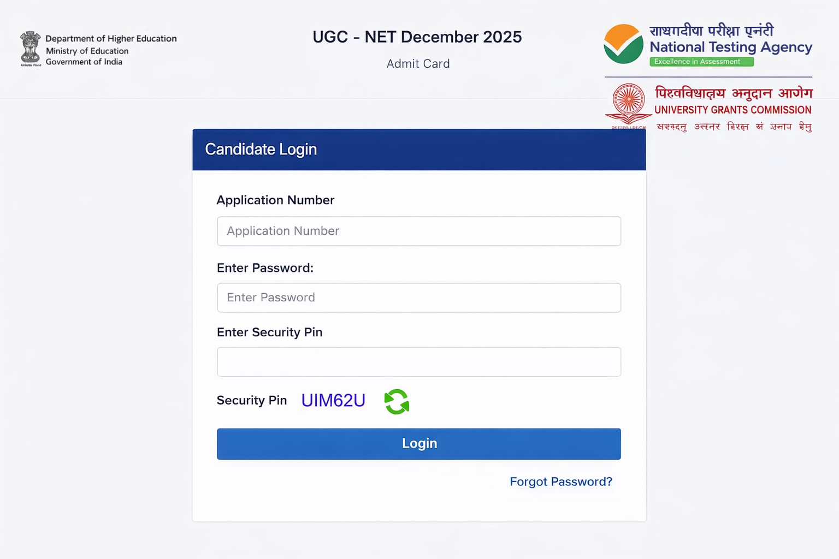This screenshot has width=839, height=559.
Task: Click the National Emblem of India logo
Action: (x=31, y=48)
